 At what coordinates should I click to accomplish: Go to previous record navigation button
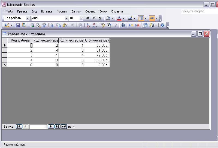[x=25, y=127]
